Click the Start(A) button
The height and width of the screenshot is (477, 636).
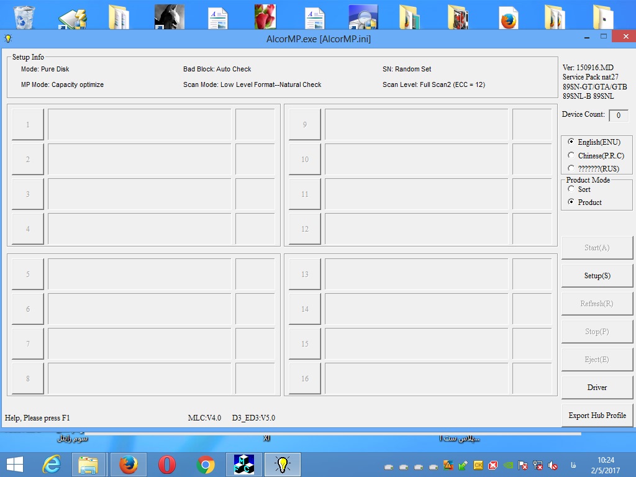tap(597, 248)
